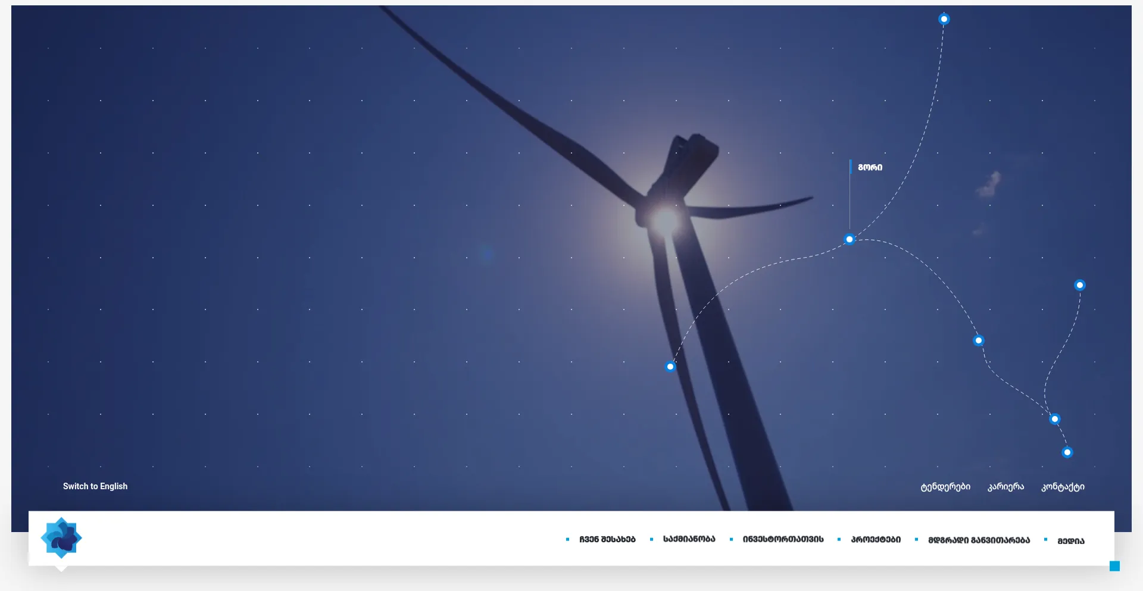This screenshot has width=1143, height=591.
Task: Click the topmost map marker dot
Action: click(x=944, y=19)
